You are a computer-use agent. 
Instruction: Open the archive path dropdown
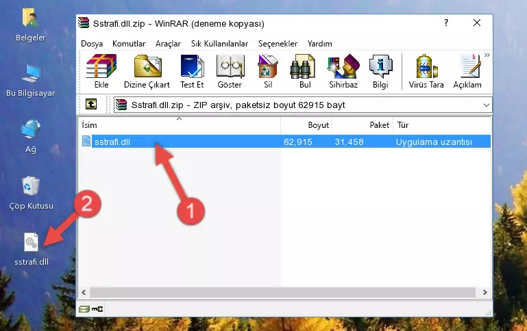[487, 105]
